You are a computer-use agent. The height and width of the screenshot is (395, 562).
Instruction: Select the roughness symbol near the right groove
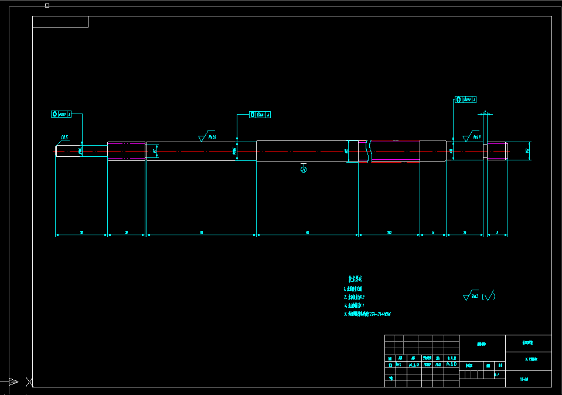click(471, 136)
